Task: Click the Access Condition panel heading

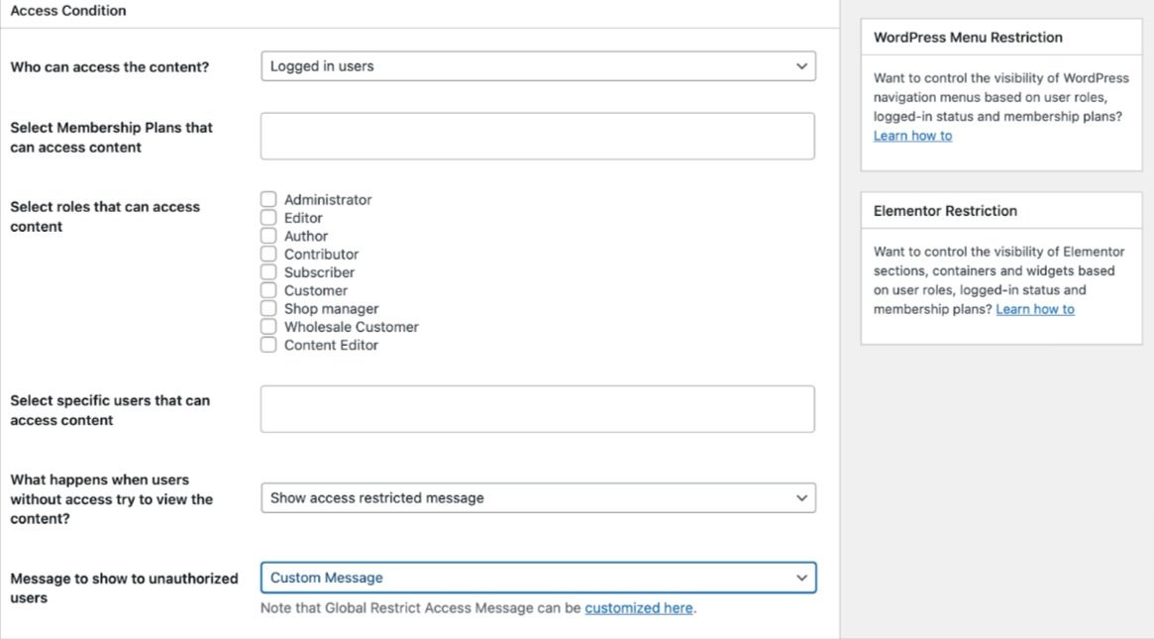Action: pyautogui.click(x=68, y=11)
